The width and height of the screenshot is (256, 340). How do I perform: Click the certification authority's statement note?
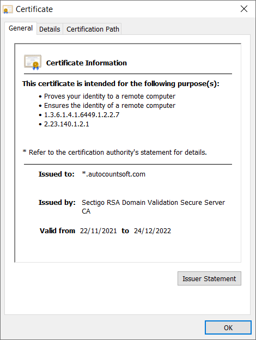(115, 152)
